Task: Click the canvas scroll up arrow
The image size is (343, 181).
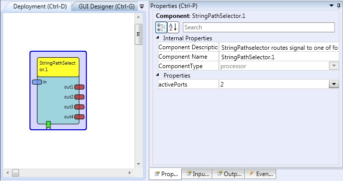Action: click(138, 17)
